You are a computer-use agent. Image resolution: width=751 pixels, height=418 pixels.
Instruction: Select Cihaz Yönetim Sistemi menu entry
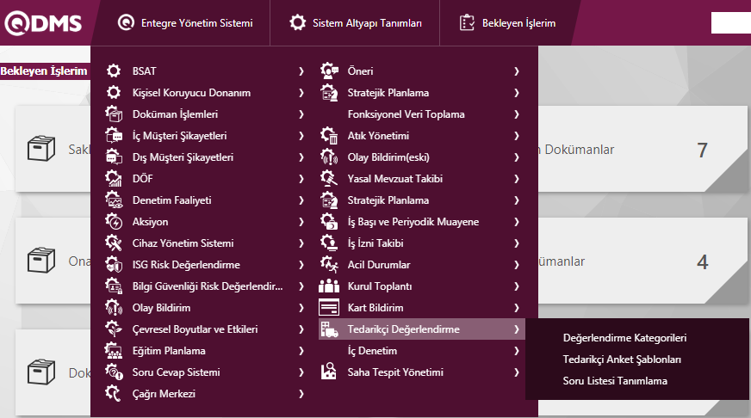(x=183, y=243)
